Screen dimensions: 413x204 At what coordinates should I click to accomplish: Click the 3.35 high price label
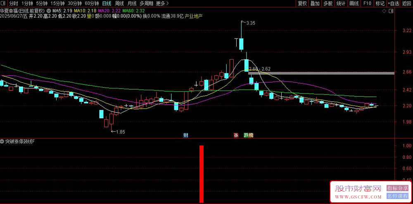(251, 23)
